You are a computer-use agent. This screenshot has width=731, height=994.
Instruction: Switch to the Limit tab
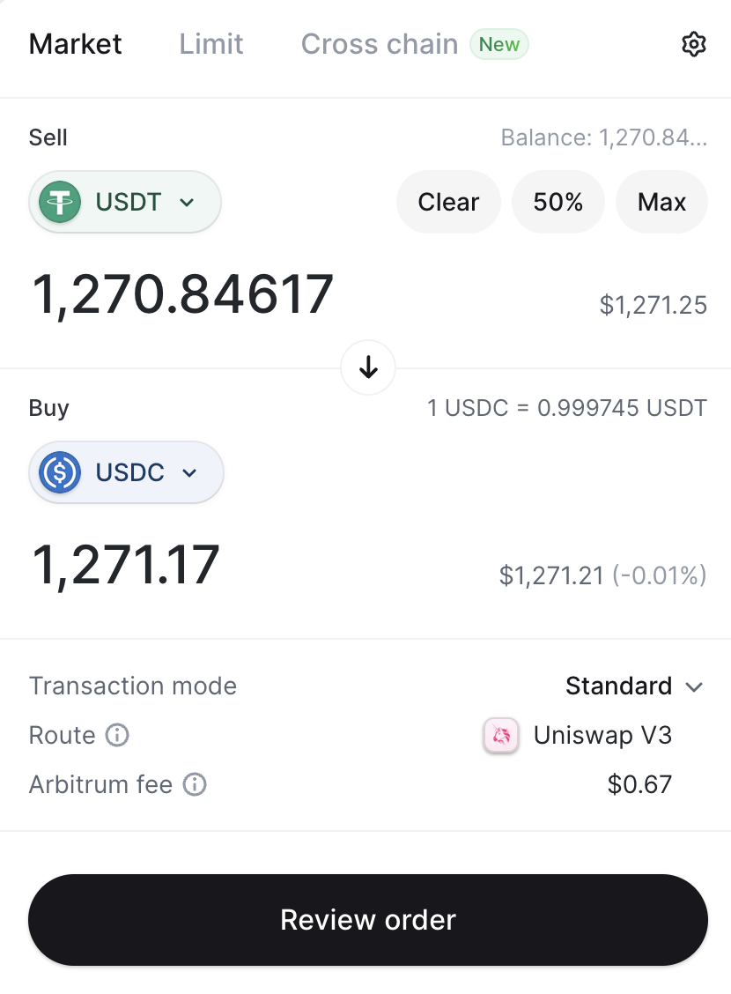pos(211,44)
